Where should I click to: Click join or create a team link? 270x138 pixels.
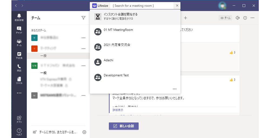click(x=55, y=132)
